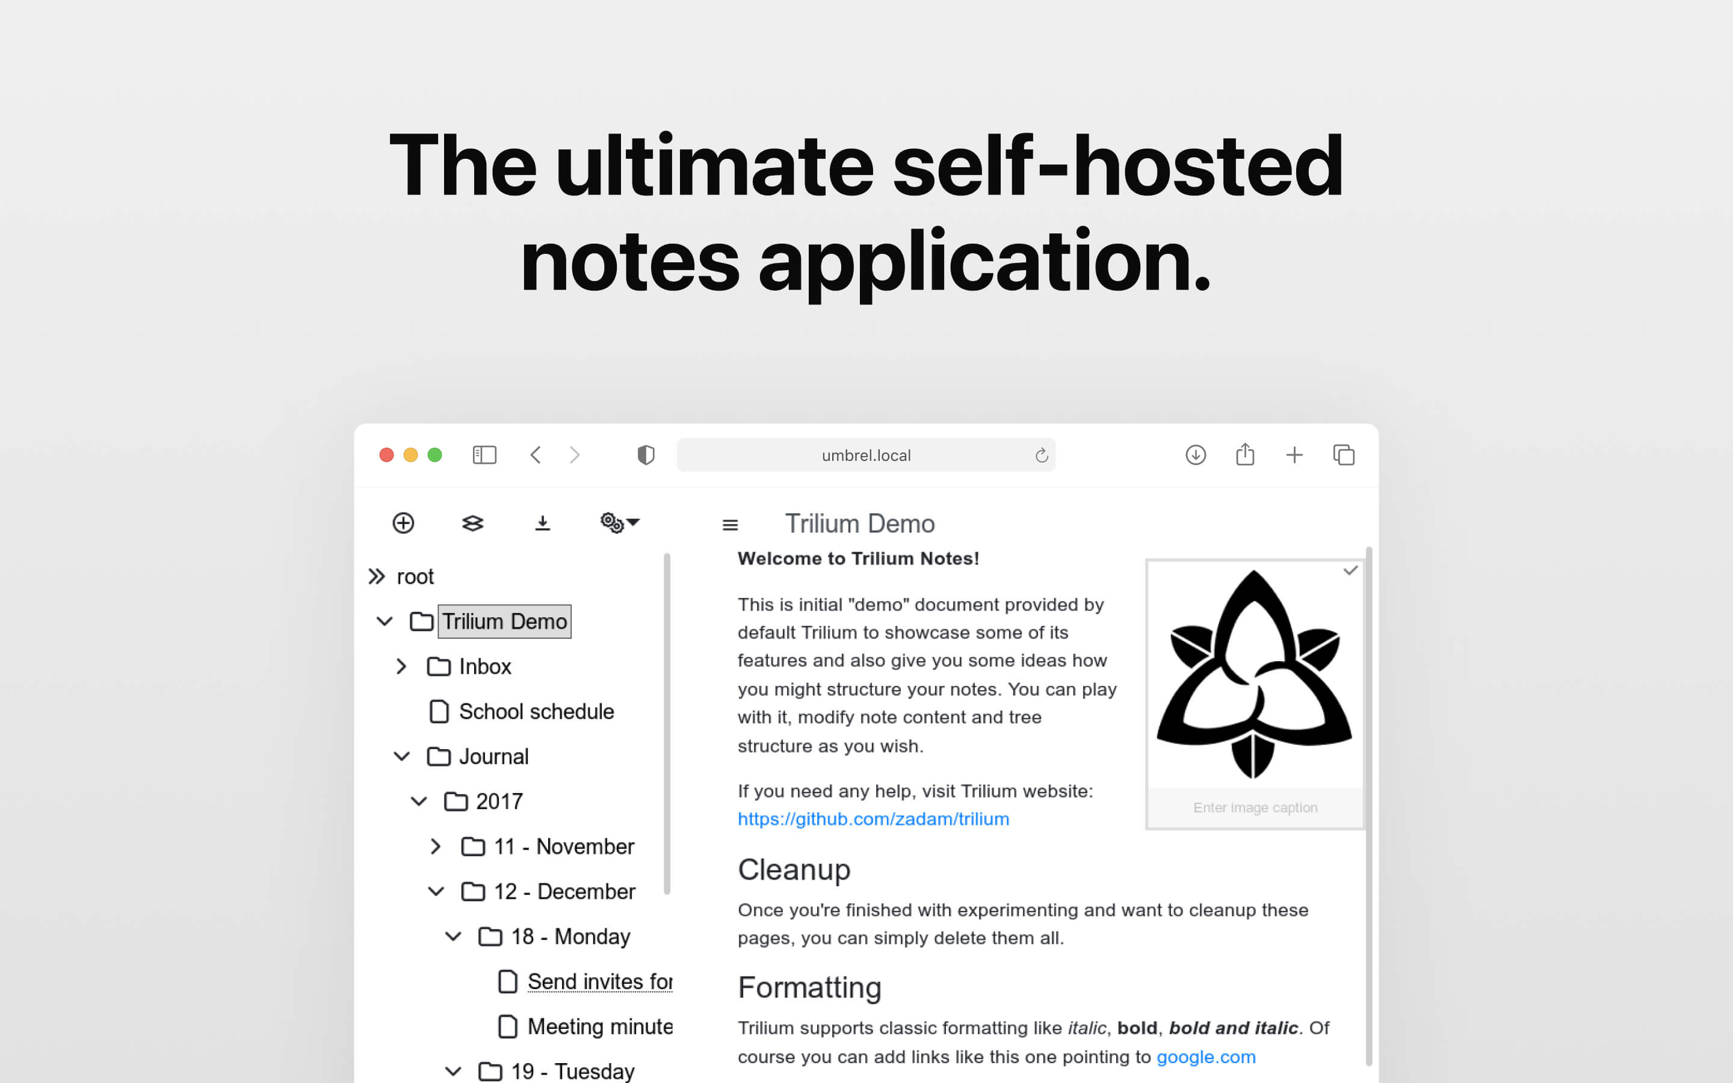The height and width of the screenshot is (1083, 1733).
Task: Collapse the Trilium Demo tree node
Action: coord(385,621)
